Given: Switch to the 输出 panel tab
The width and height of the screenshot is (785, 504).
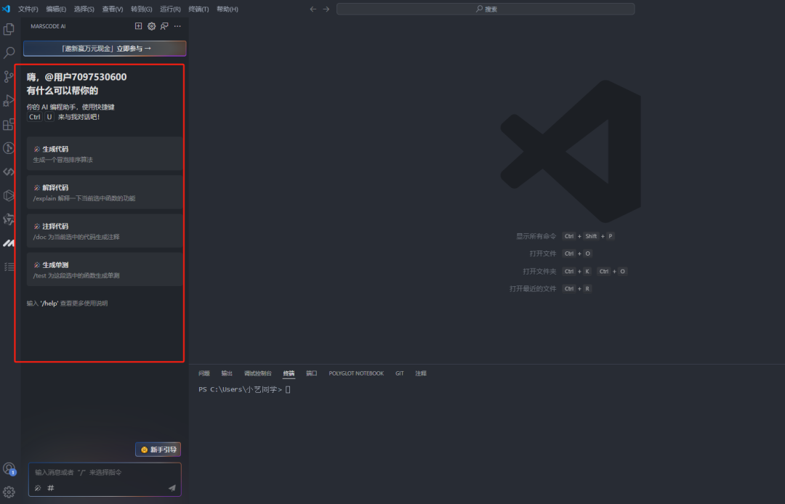Looking at the screenshot, I should 227,373.
